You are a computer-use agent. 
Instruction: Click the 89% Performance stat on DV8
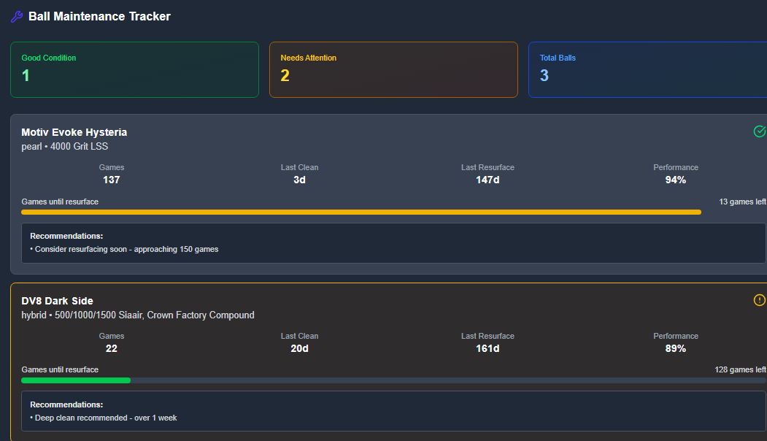point(675,348)
